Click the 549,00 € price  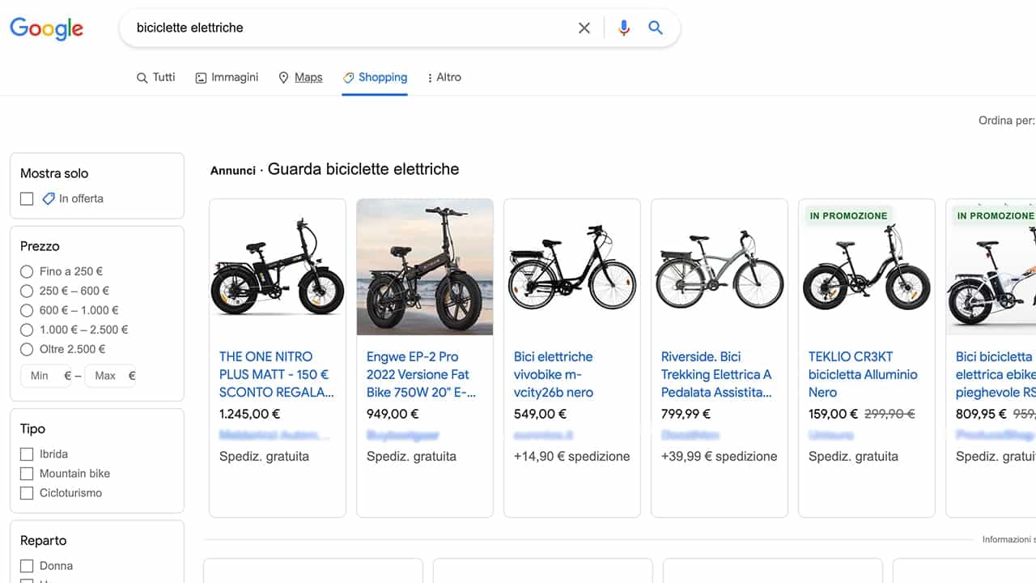[x=540, y=414]
